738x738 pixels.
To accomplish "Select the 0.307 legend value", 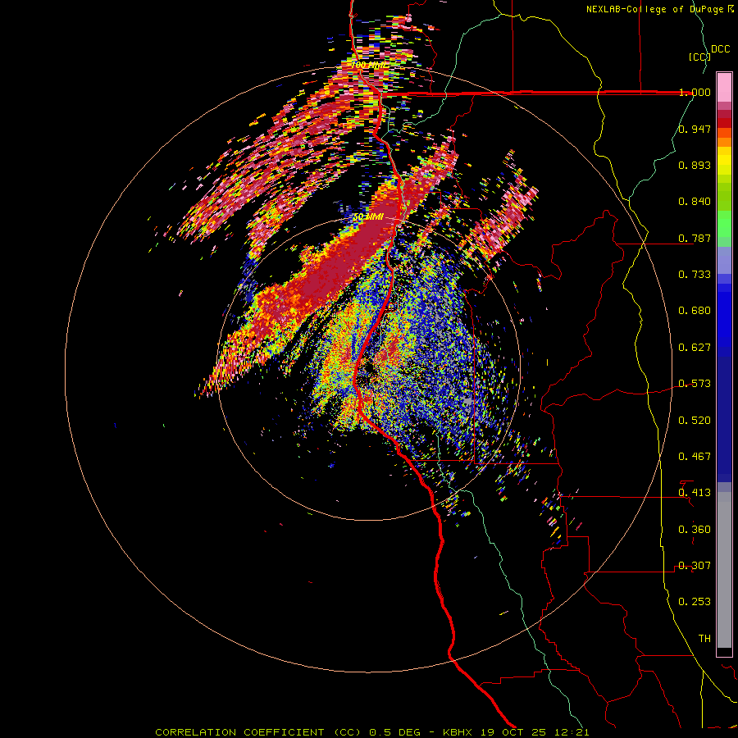I will coord(695,566).
